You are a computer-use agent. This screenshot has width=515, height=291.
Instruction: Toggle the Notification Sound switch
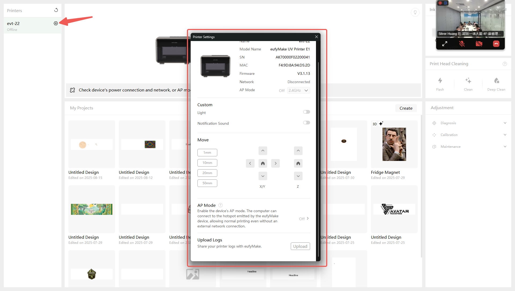(307, 123)
